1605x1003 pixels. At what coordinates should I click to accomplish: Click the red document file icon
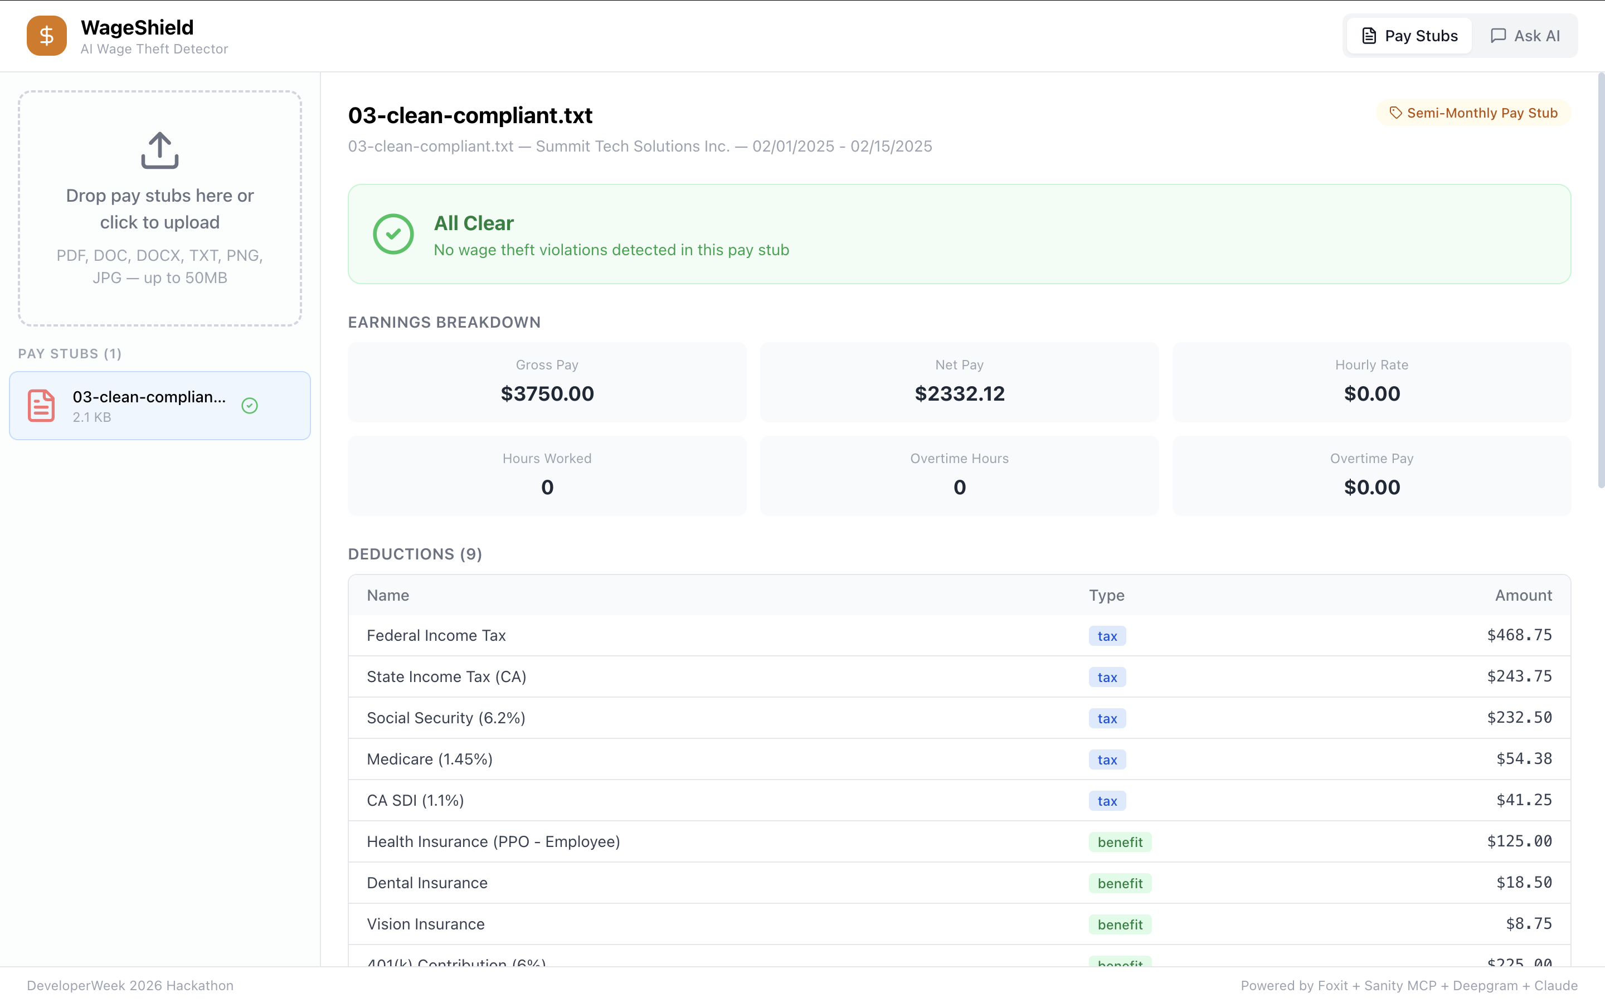tap(41, 405)
